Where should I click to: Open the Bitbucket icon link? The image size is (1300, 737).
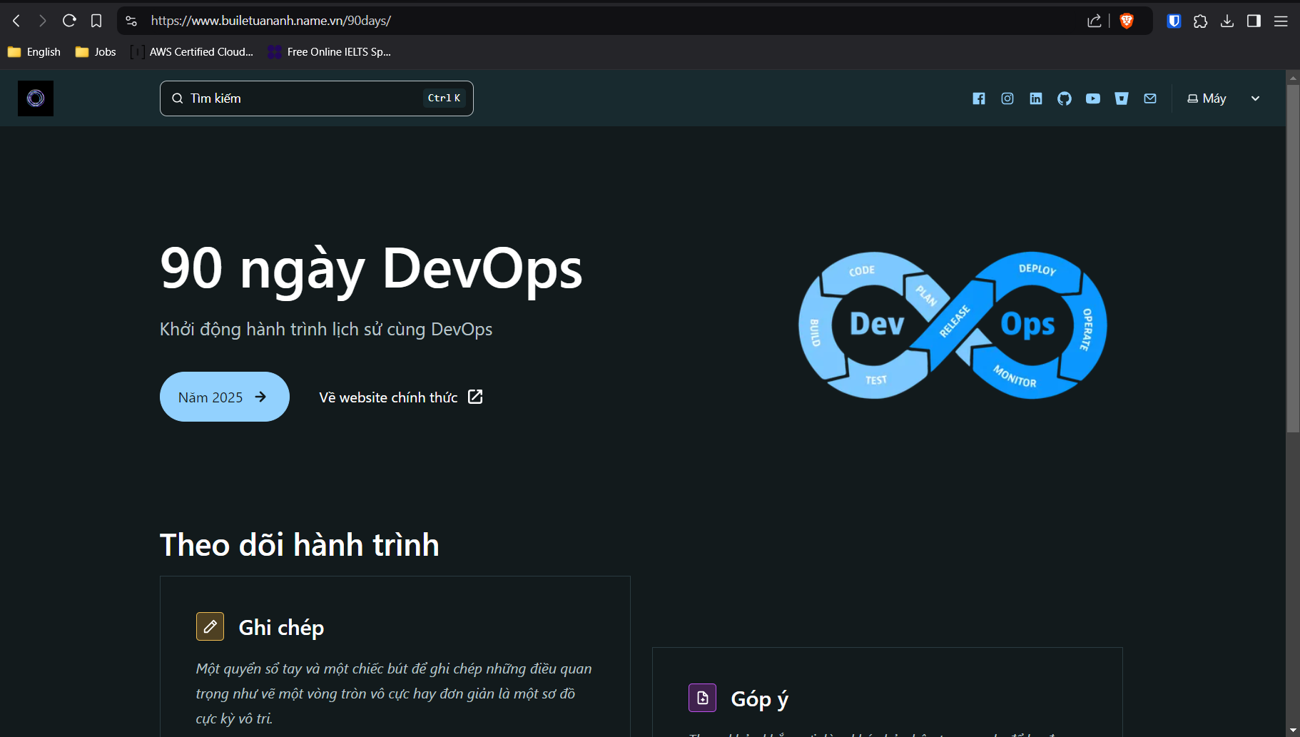tap(1122, 98)
